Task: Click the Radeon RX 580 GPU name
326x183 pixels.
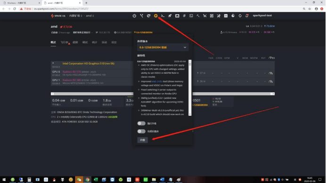Action: coord(72,80)
